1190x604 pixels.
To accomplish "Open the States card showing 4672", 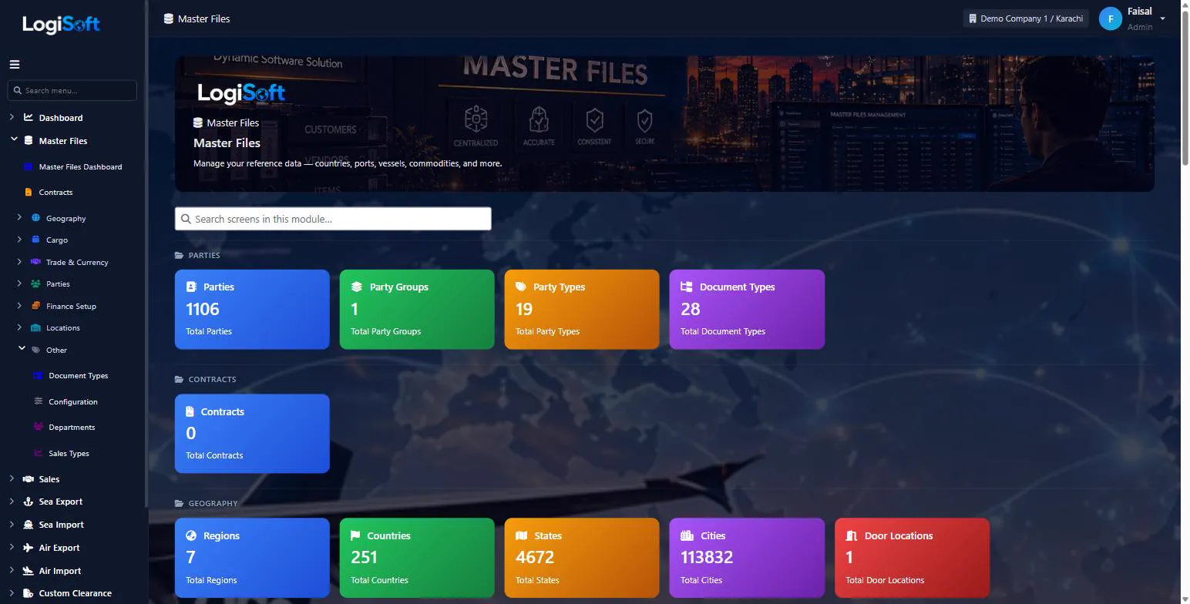I will [x=582, y=558].
